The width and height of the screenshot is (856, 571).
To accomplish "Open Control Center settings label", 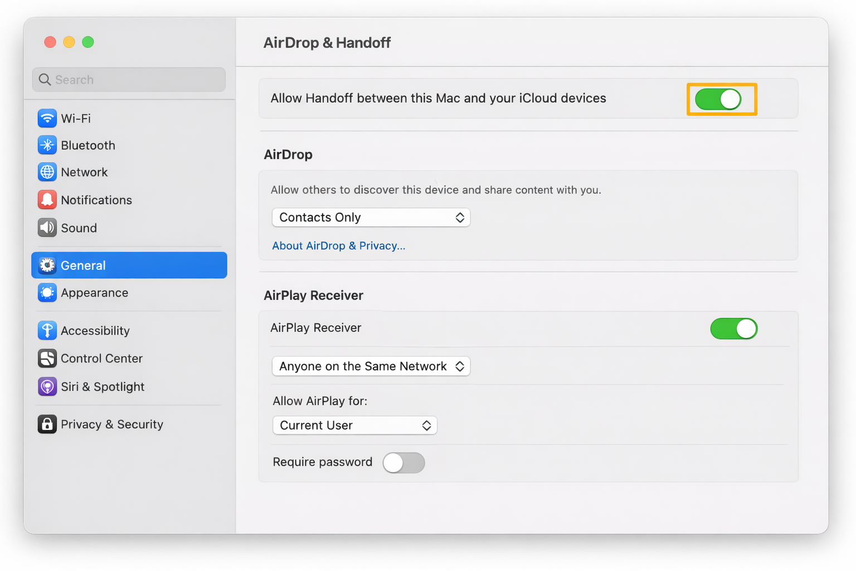I will click(x=101, y=359).
